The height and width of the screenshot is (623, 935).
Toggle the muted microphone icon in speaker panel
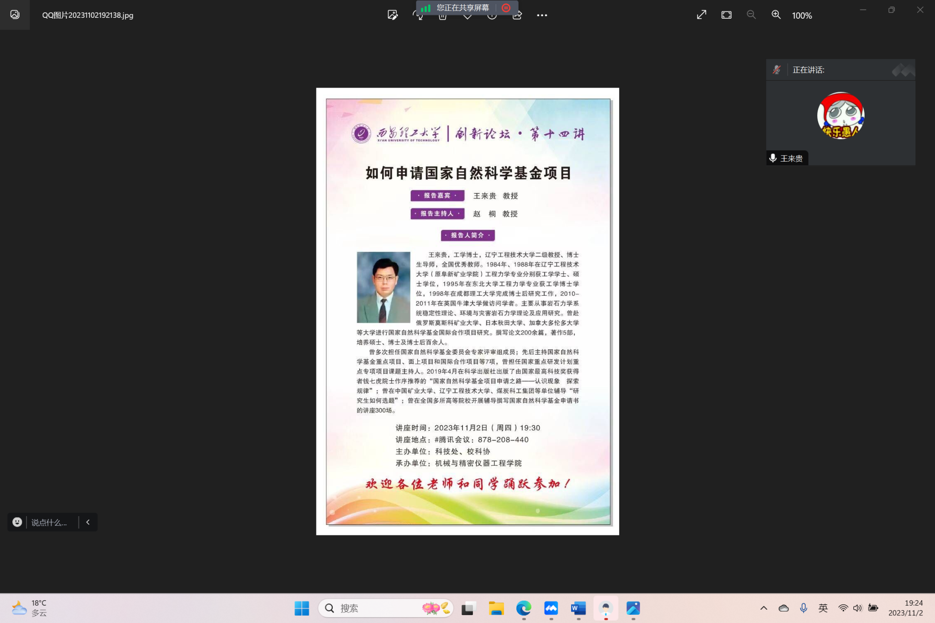777,70
